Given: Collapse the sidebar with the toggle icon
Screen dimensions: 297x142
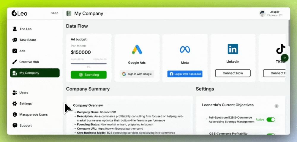Looking at the screenshot, I should coord(69,13).
